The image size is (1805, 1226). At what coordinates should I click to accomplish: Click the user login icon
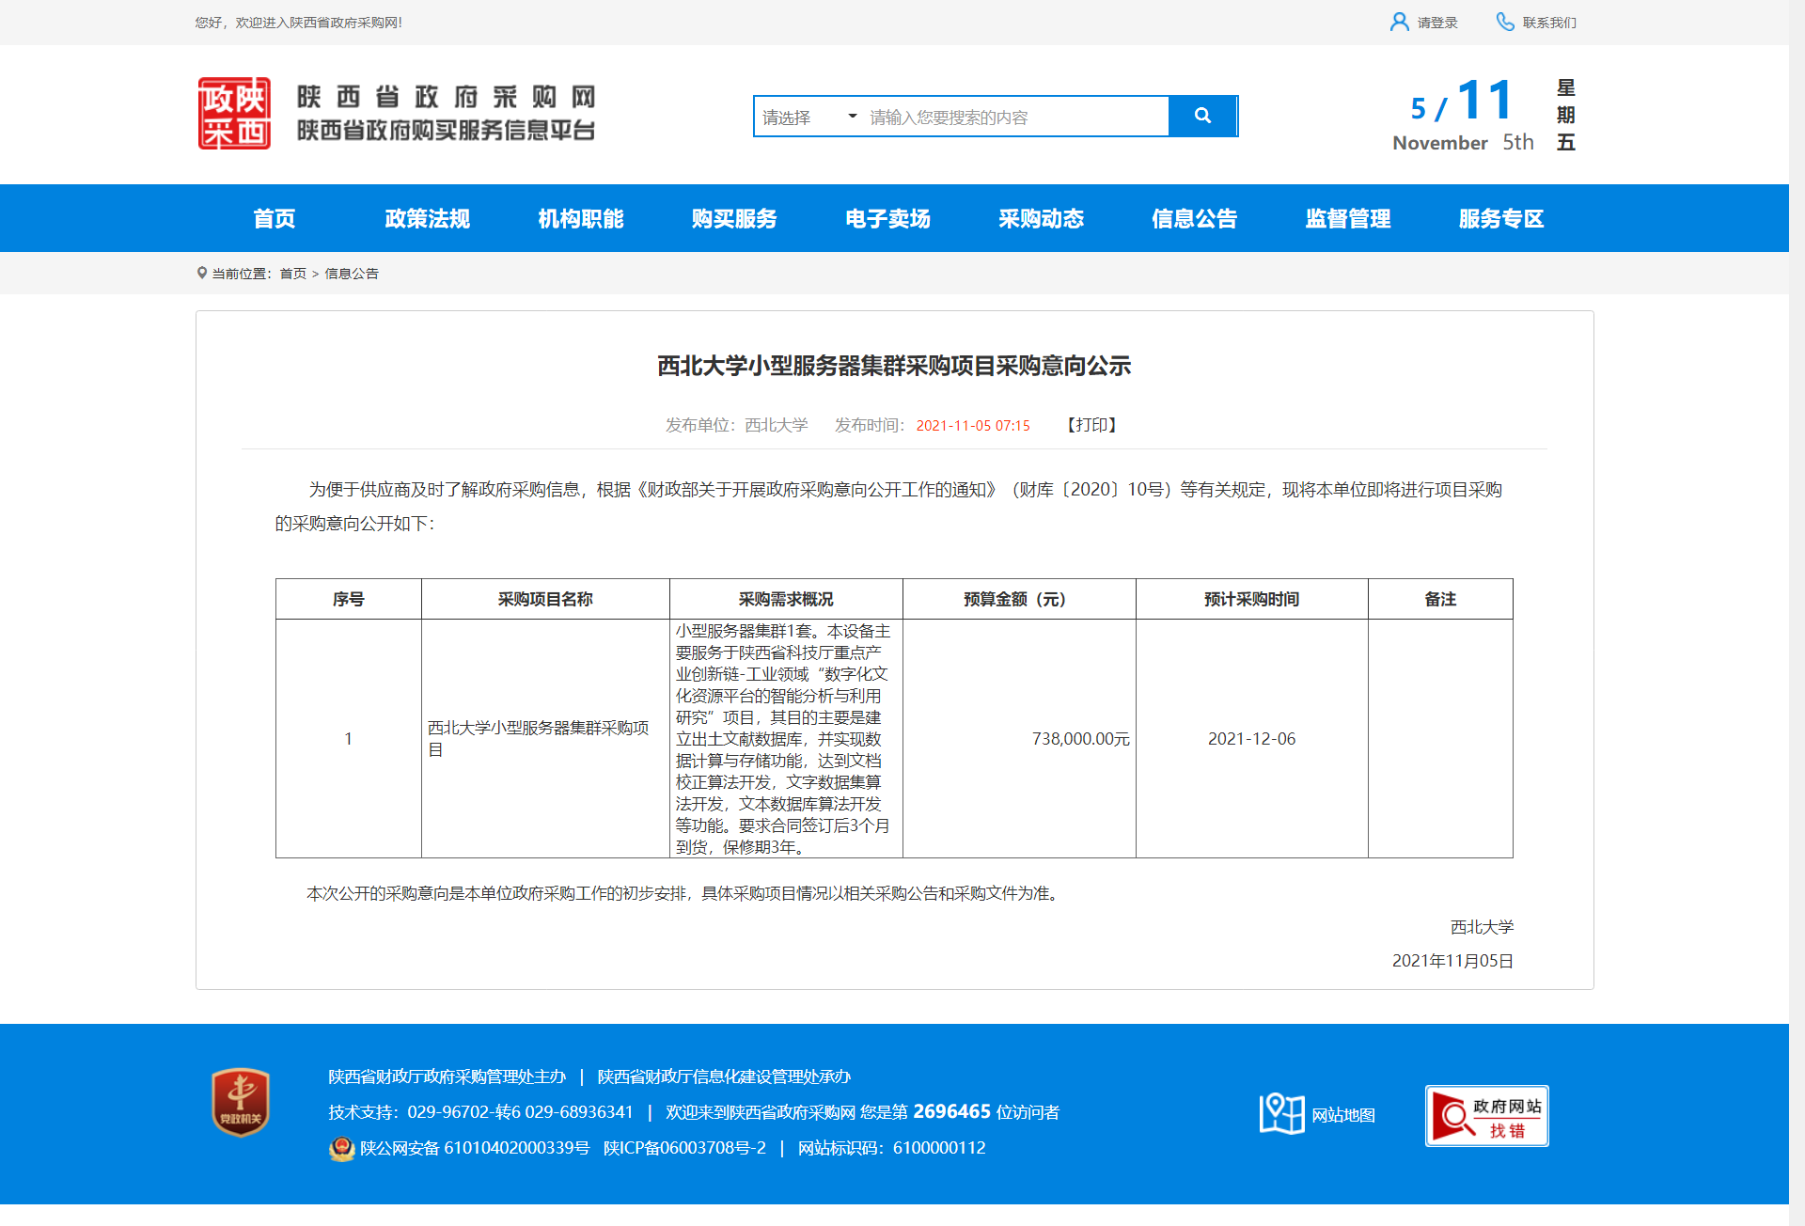tap(1399, 22)
